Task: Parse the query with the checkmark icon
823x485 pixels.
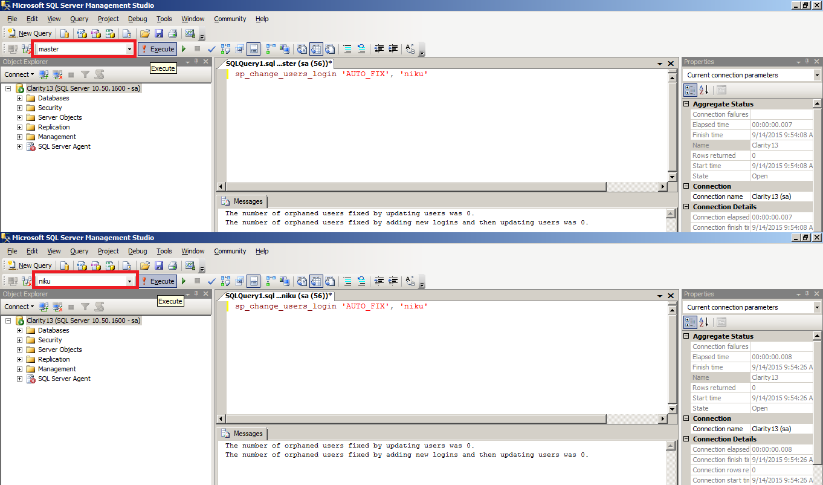Action: 211,49
